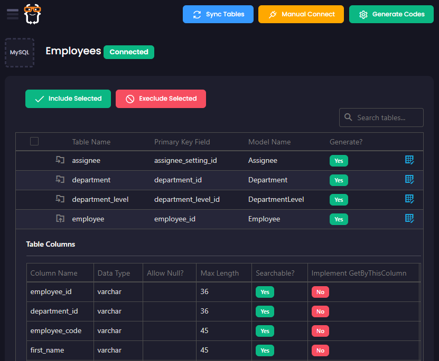Click the Model Name column header

[269, 142]
